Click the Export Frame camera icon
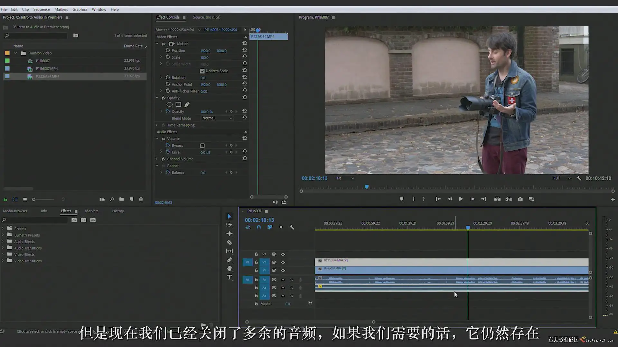This screenshot has height=347, width=618. click(520, 199)
